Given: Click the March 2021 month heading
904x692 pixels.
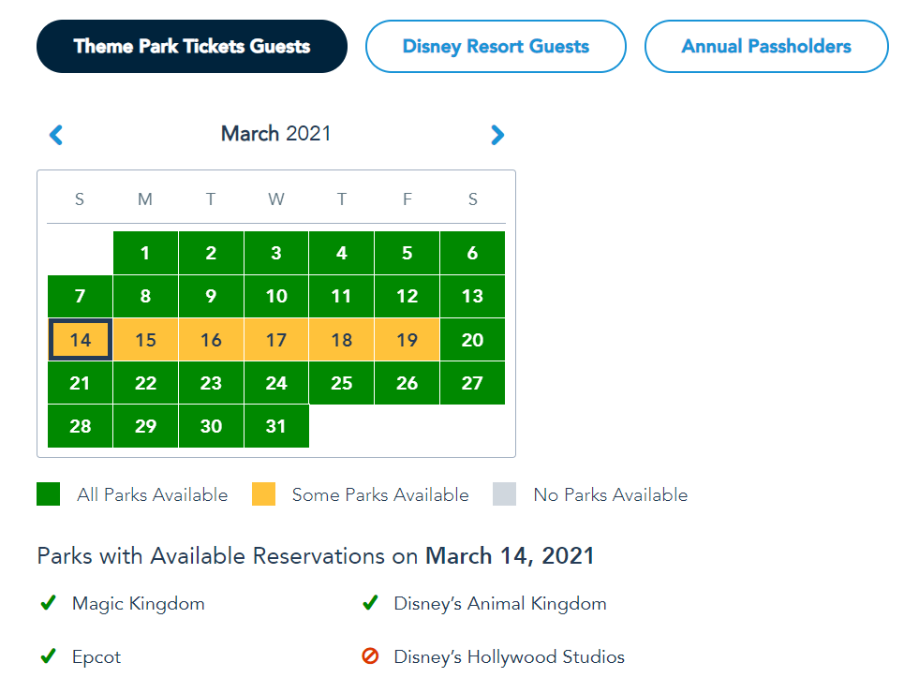Looking at the screenshot, I should point(275,134).
